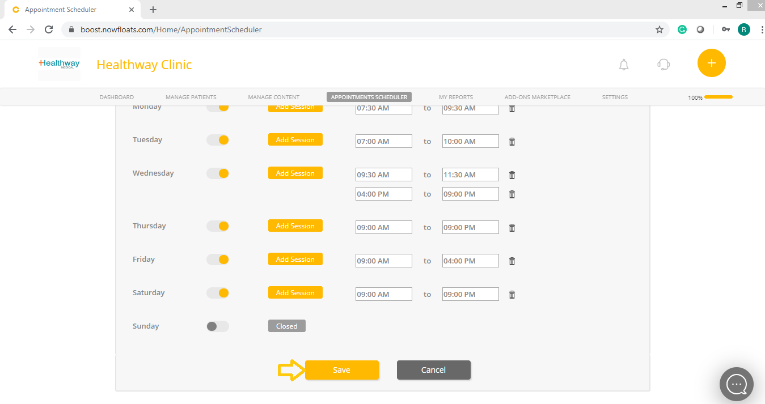Image resolution: width=765 pixels, height=404 pixels.
Task: Click the 100% profile progress bar
Action: click(x=718, y=97)
